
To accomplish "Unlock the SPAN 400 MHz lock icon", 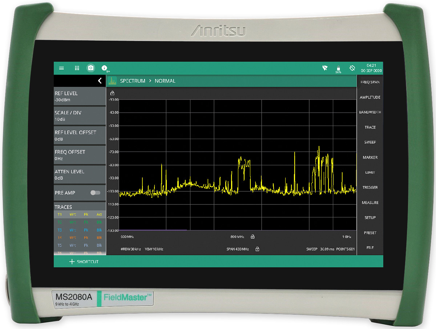I will [x=257, y=249].
